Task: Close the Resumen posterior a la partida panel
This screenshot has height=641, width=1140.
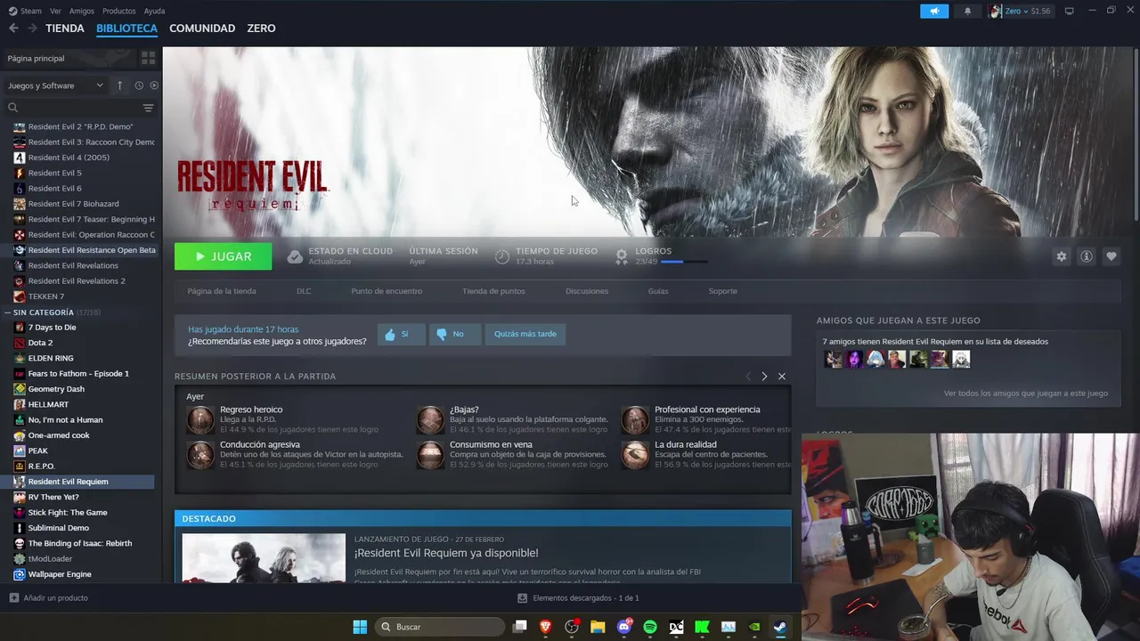Action: point(782,377)
